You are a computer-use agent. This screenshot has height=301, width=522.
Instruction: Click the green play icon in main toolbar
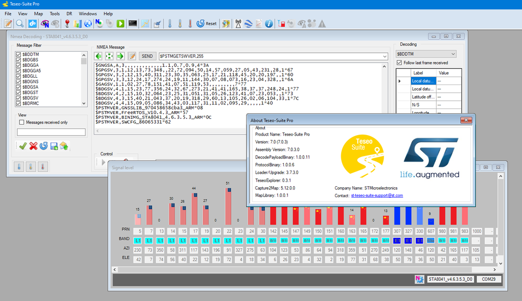121,23
